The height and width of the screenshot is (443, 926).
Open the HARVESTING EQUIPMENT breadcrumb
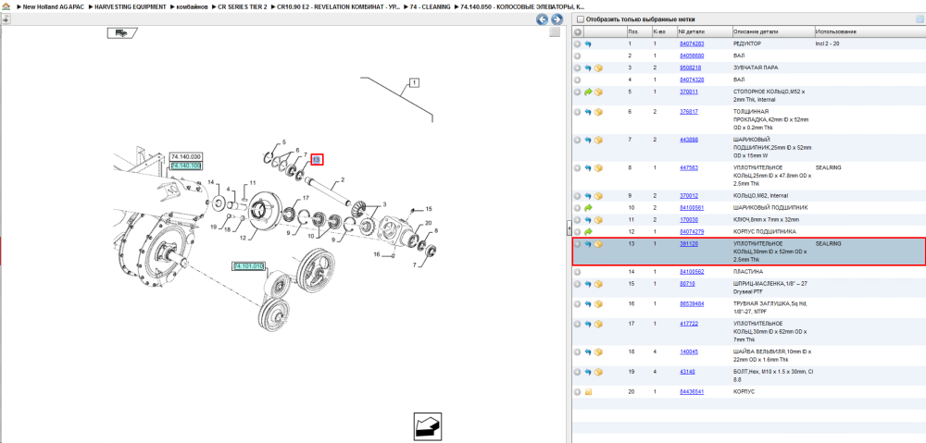tap(130, 6)
